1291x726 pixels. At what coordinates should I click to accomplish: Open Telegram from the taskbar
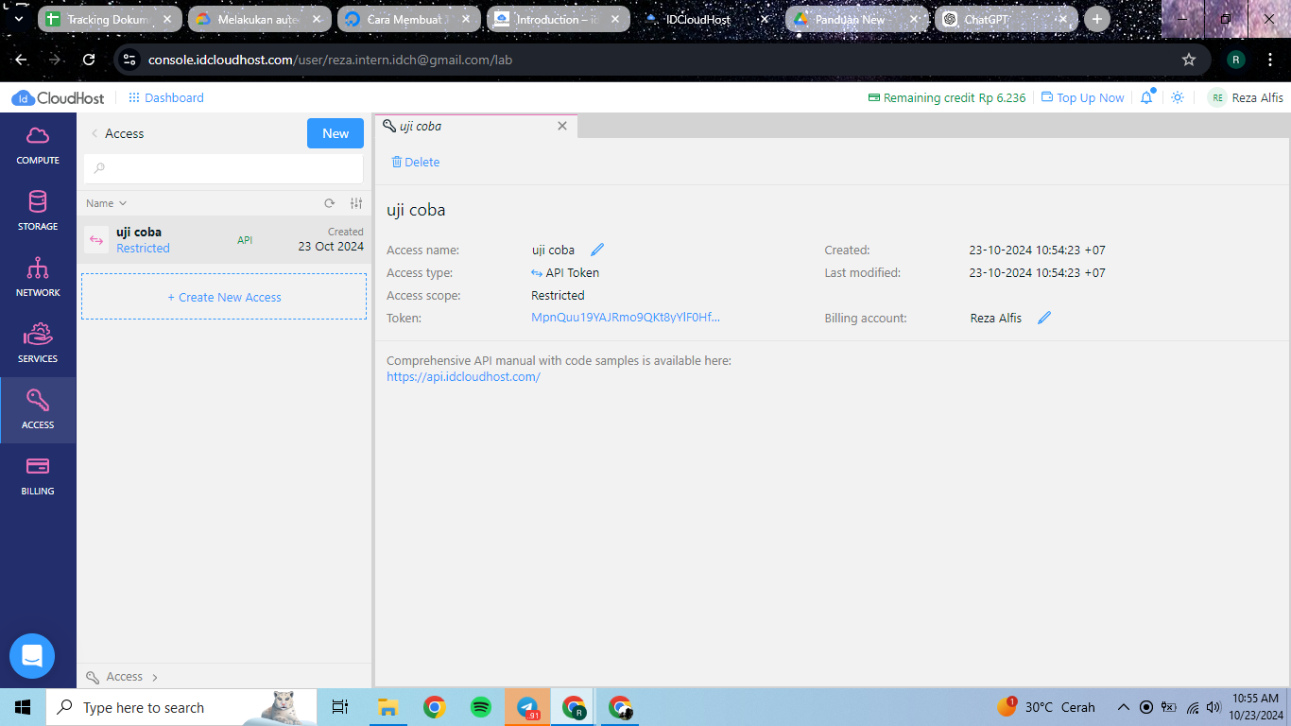tap(527, 707)
